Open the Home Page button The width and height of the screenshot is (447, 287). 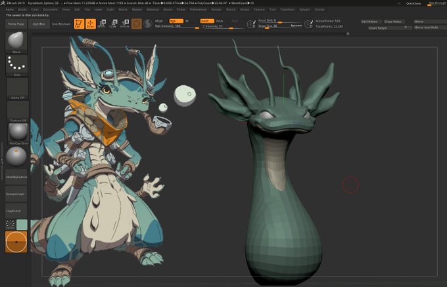coord(16,24)
